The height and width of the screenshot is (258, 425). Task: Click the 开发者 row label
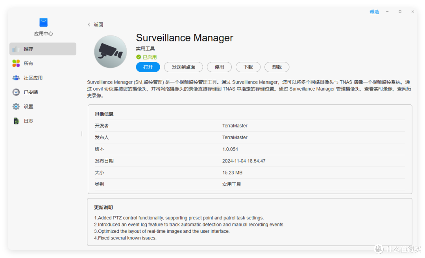click(102, 126)
